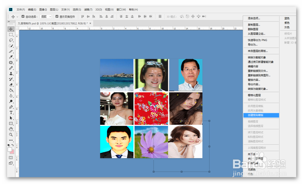This screenshot has width=303, height=184.
Task: Open the Edit Toolbar three-dots button
Action: point(11,140)
